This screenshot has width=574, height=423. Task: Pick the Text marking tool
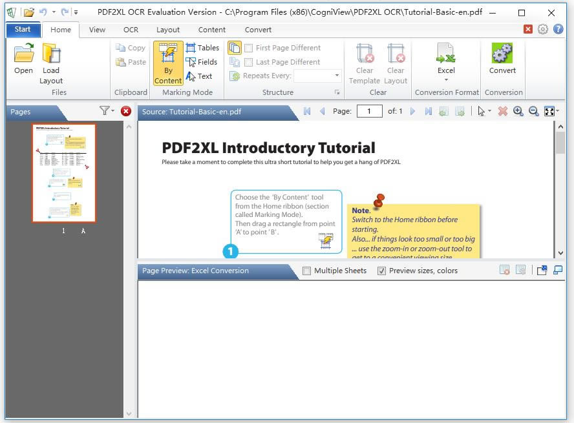199,76
